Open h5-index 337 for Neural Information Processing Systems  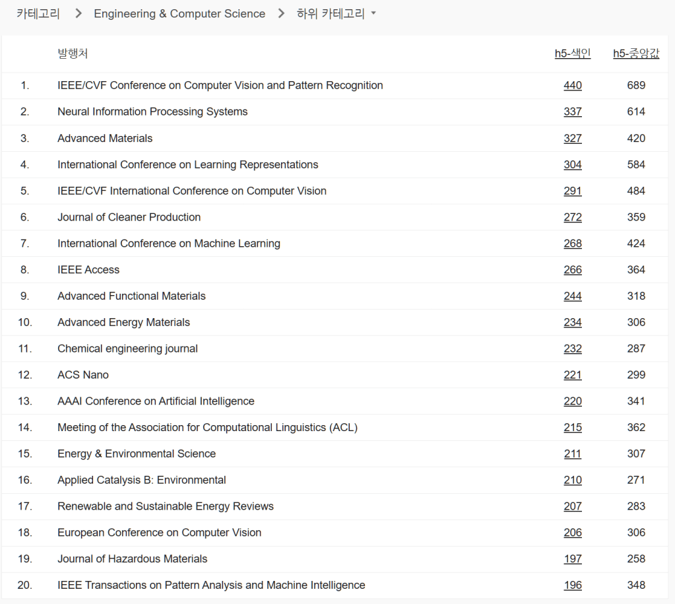point(572,112)
